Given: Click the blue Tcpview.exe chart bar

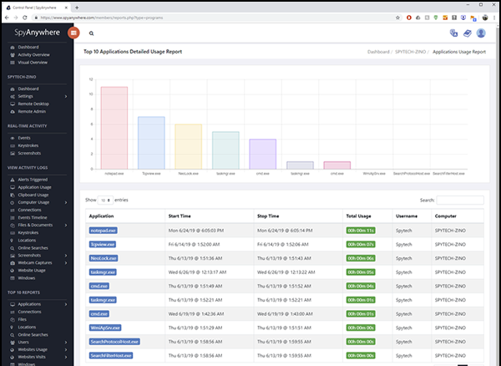Looking at the screenshot, I should [151, 143].
